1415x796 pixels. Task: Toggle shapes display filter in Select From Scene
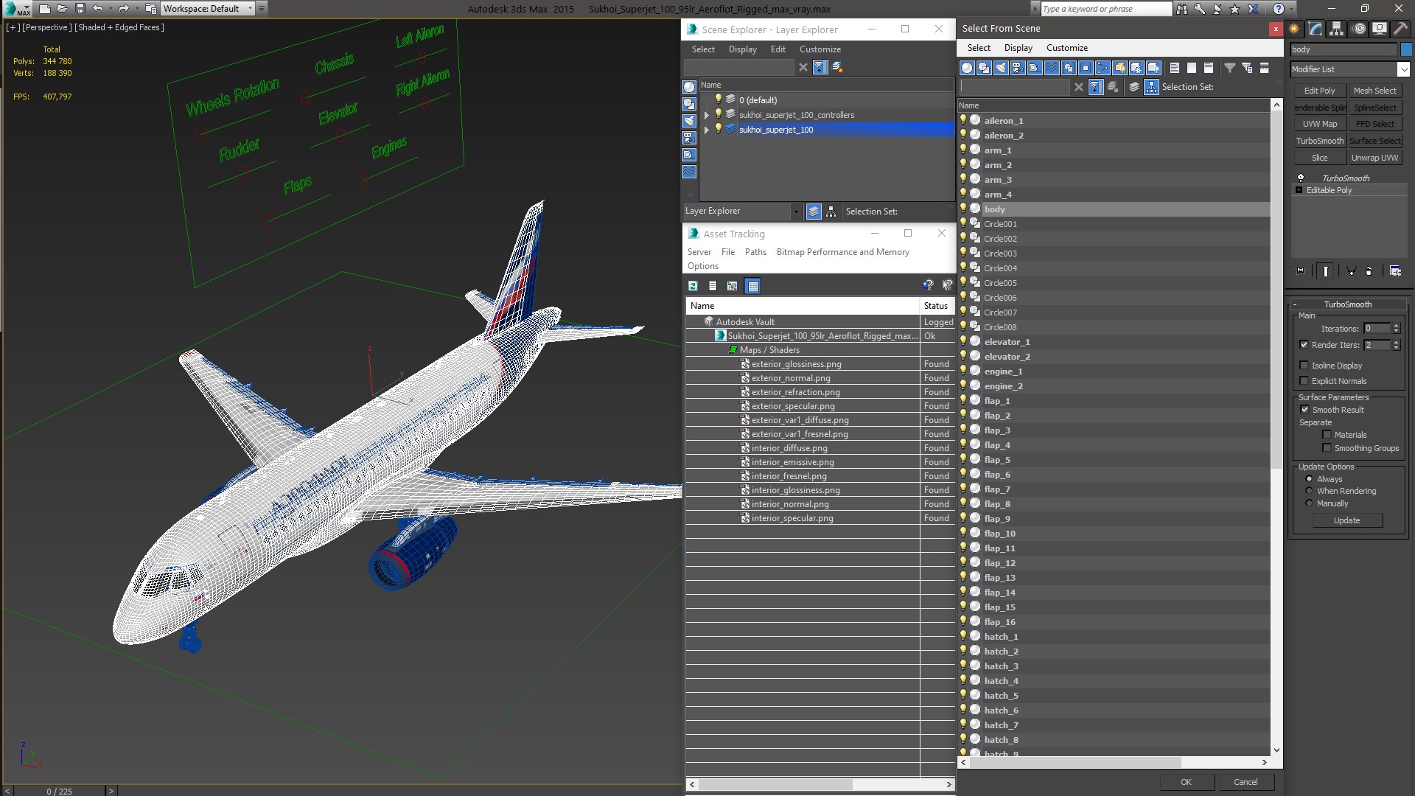coord(984,68)
